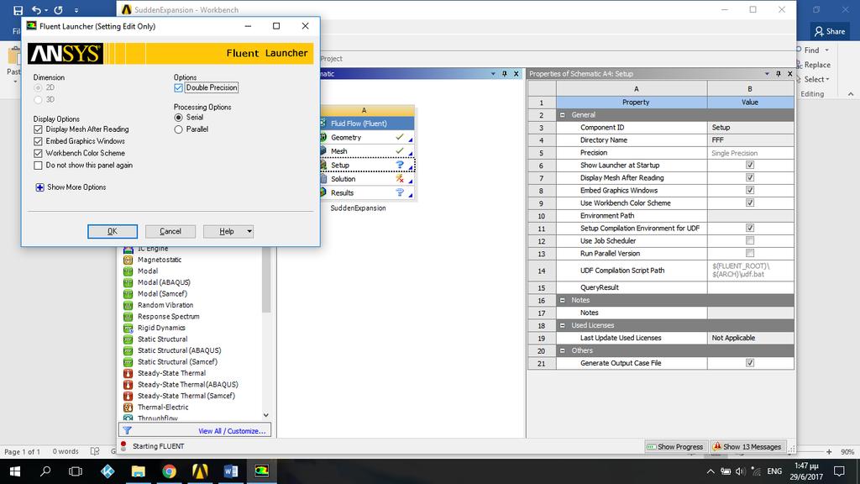Click the Setup cell question-mark status icon
The image size is (860, 484).
coord(399,165)
